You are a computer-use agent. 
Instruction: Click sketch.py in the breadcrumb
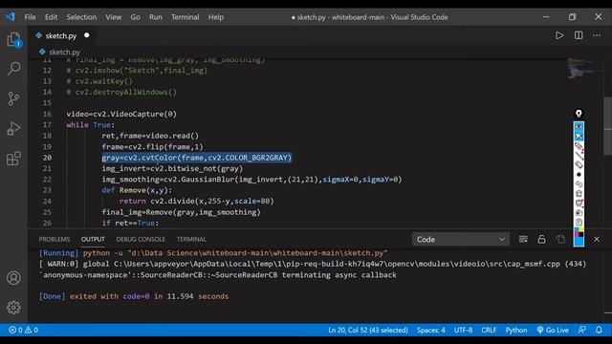(64, 52)
